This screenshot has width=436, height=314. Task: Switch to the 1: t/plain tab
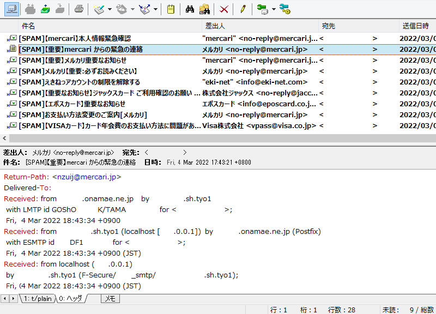[x=38, y=299]
